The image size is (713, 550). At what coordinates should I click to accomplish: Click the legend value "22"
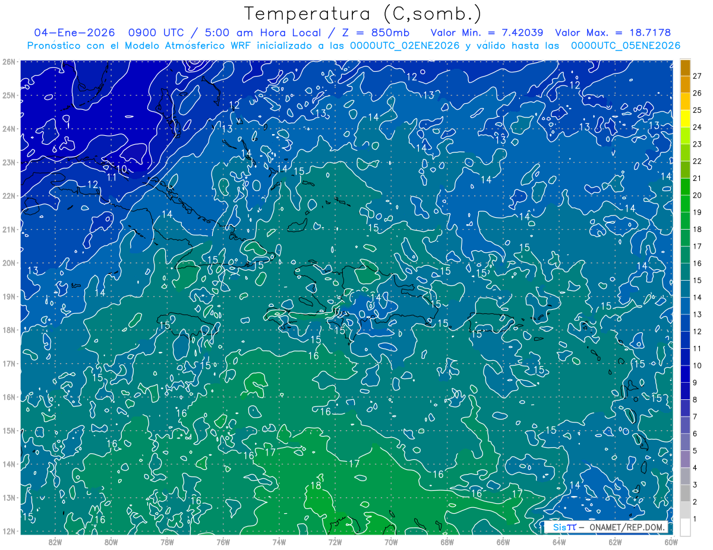(x=698, y=161)
